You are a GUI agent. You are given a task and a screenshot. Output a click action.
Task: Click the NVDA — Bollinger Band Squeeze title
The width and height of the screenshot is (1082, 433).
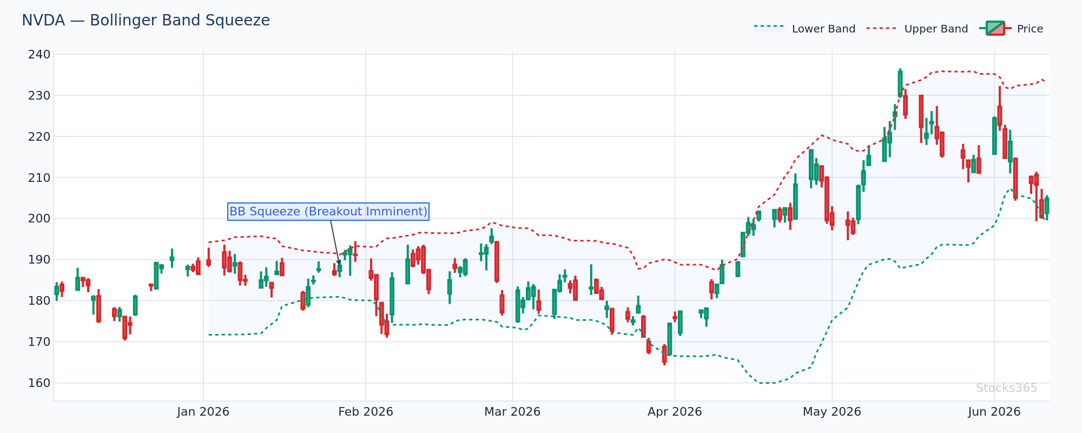coord(146,21)
